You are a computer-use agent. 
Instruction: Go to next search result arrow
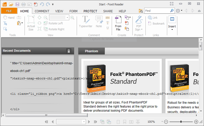click(193, 11)
